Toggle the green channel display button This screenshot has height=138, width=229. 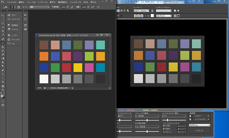[x=139, y=15]
